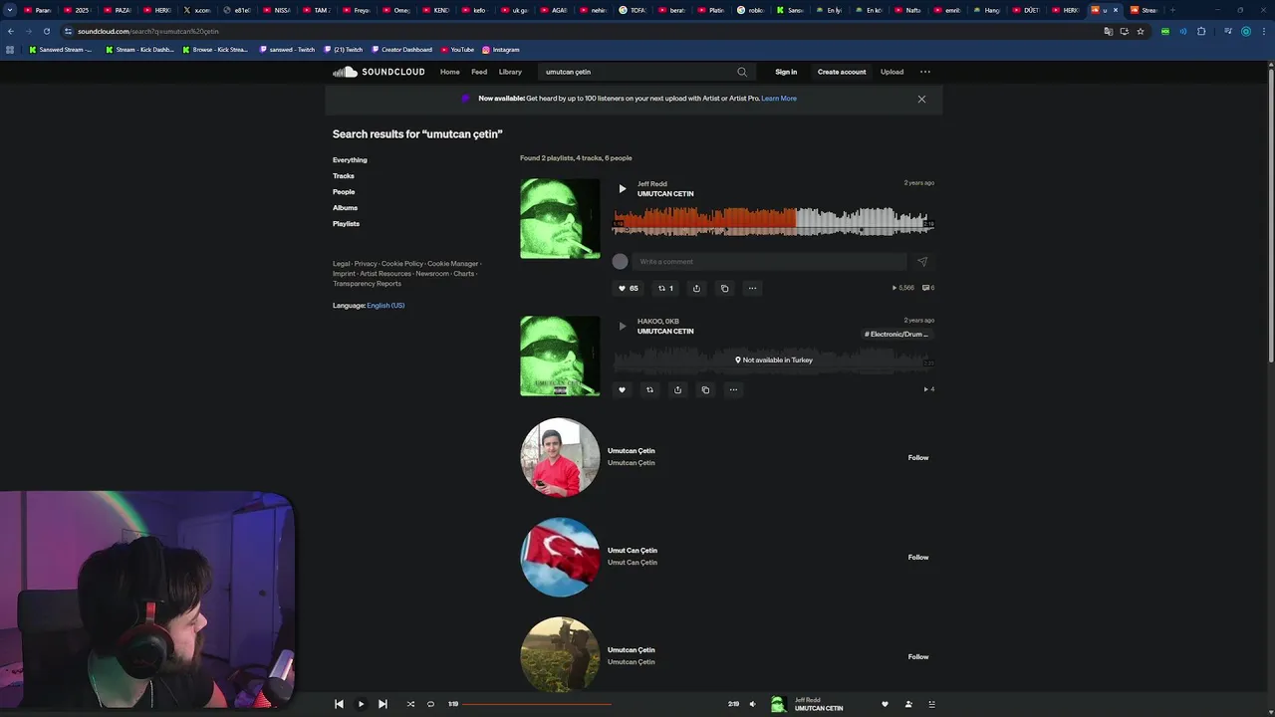Skip to next track in player bar
The width and height of the screenshot is (1275, 717).
point(382,704)
